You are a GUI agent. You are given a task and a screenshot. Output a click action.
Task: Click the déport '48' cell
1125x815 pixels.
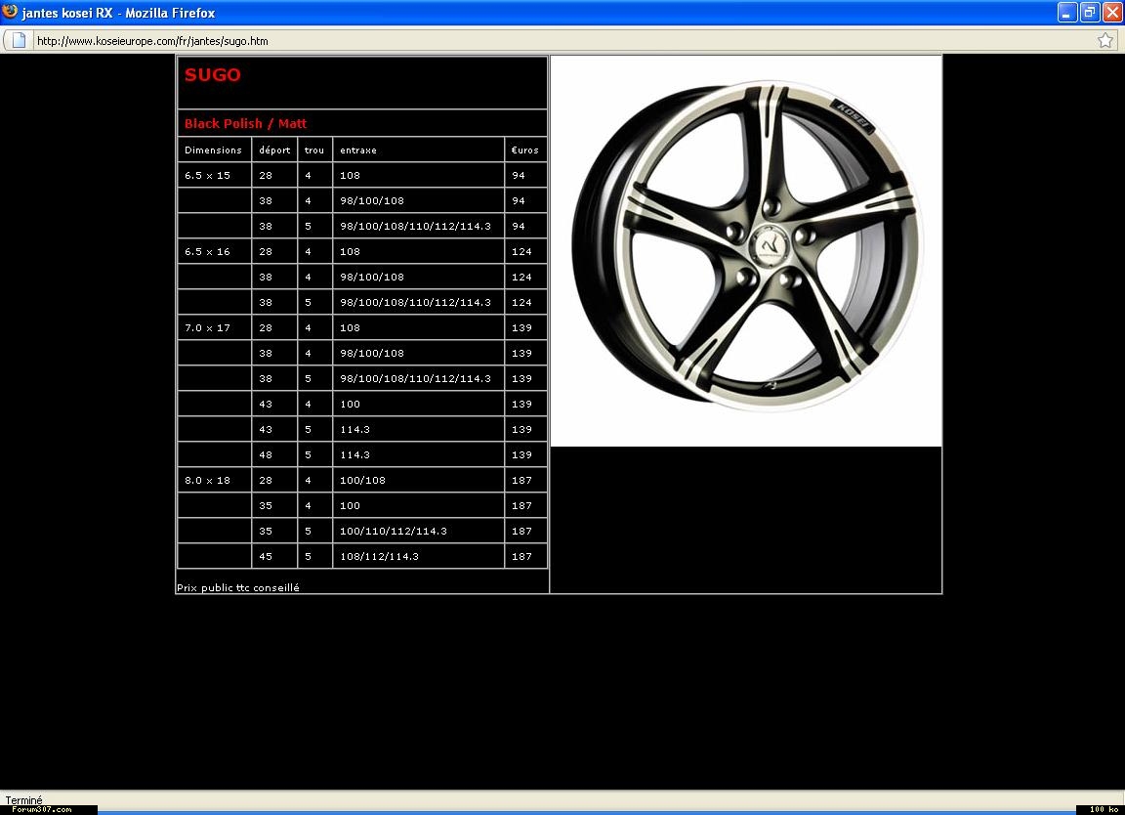click(x=274, y=454)
